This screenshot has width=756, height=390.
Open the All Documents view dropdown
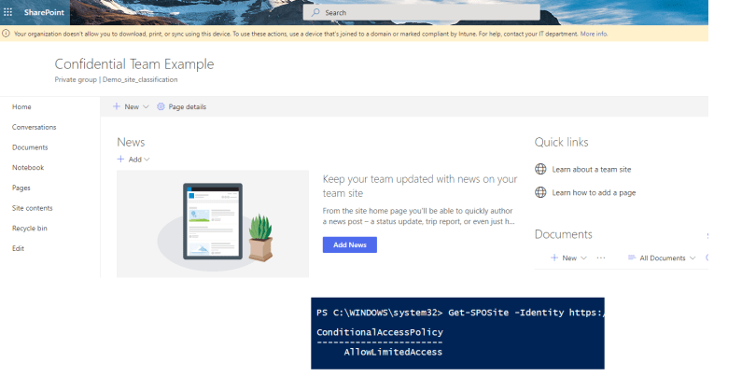(692, 258)
